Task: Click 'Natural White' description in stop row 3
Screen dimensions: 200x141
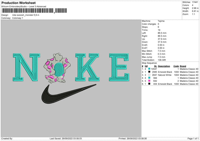Action: [165, 75]
